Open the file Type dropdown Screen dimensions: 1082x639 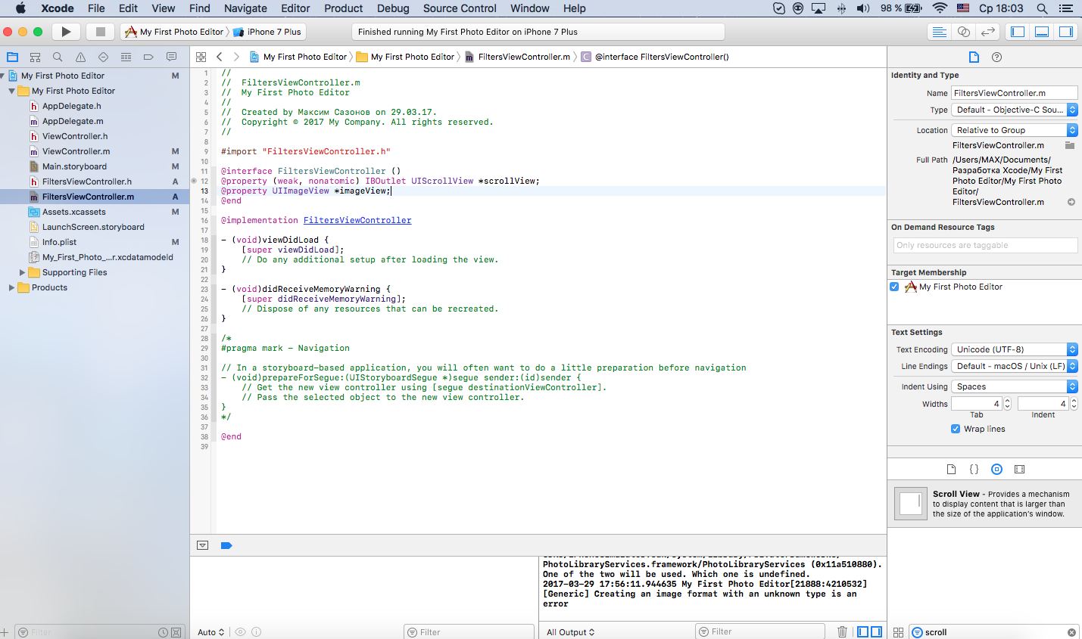[x=1015, y=110]
